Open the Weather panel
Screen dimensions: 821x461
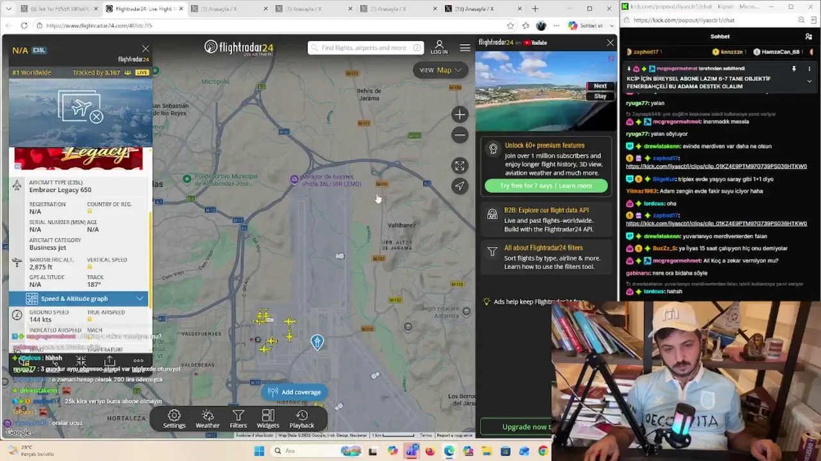[207, 419]
